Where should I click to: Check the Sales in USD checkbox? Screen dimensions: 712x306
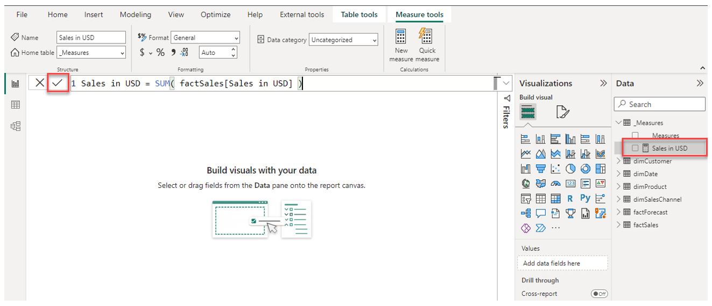click(635, 148)
